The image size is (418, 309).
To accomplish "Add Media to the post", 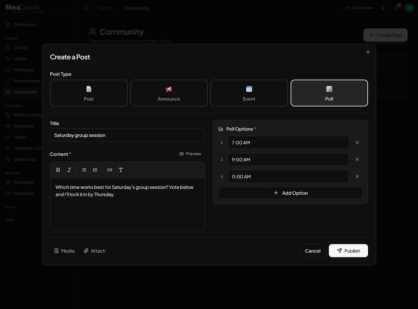I will pos(64,251).
